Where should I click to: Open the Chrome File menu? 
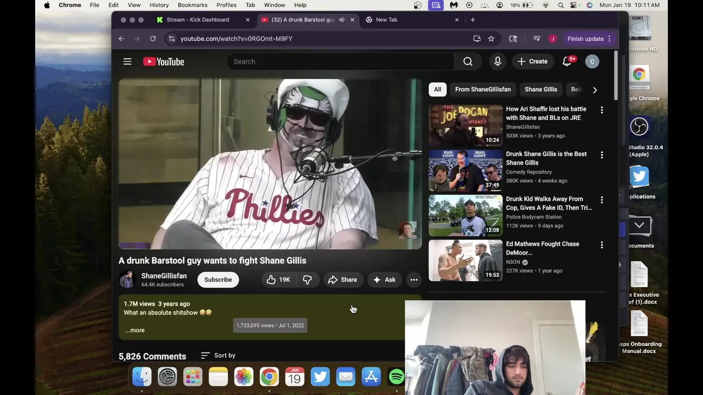(x=94, y=5)
